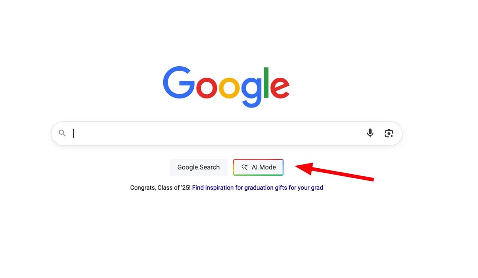Open AI Mode with the rainbow-bordered button
Image resolution: width=478 pixels, height=278 pixels.
(x=258, y=167)
